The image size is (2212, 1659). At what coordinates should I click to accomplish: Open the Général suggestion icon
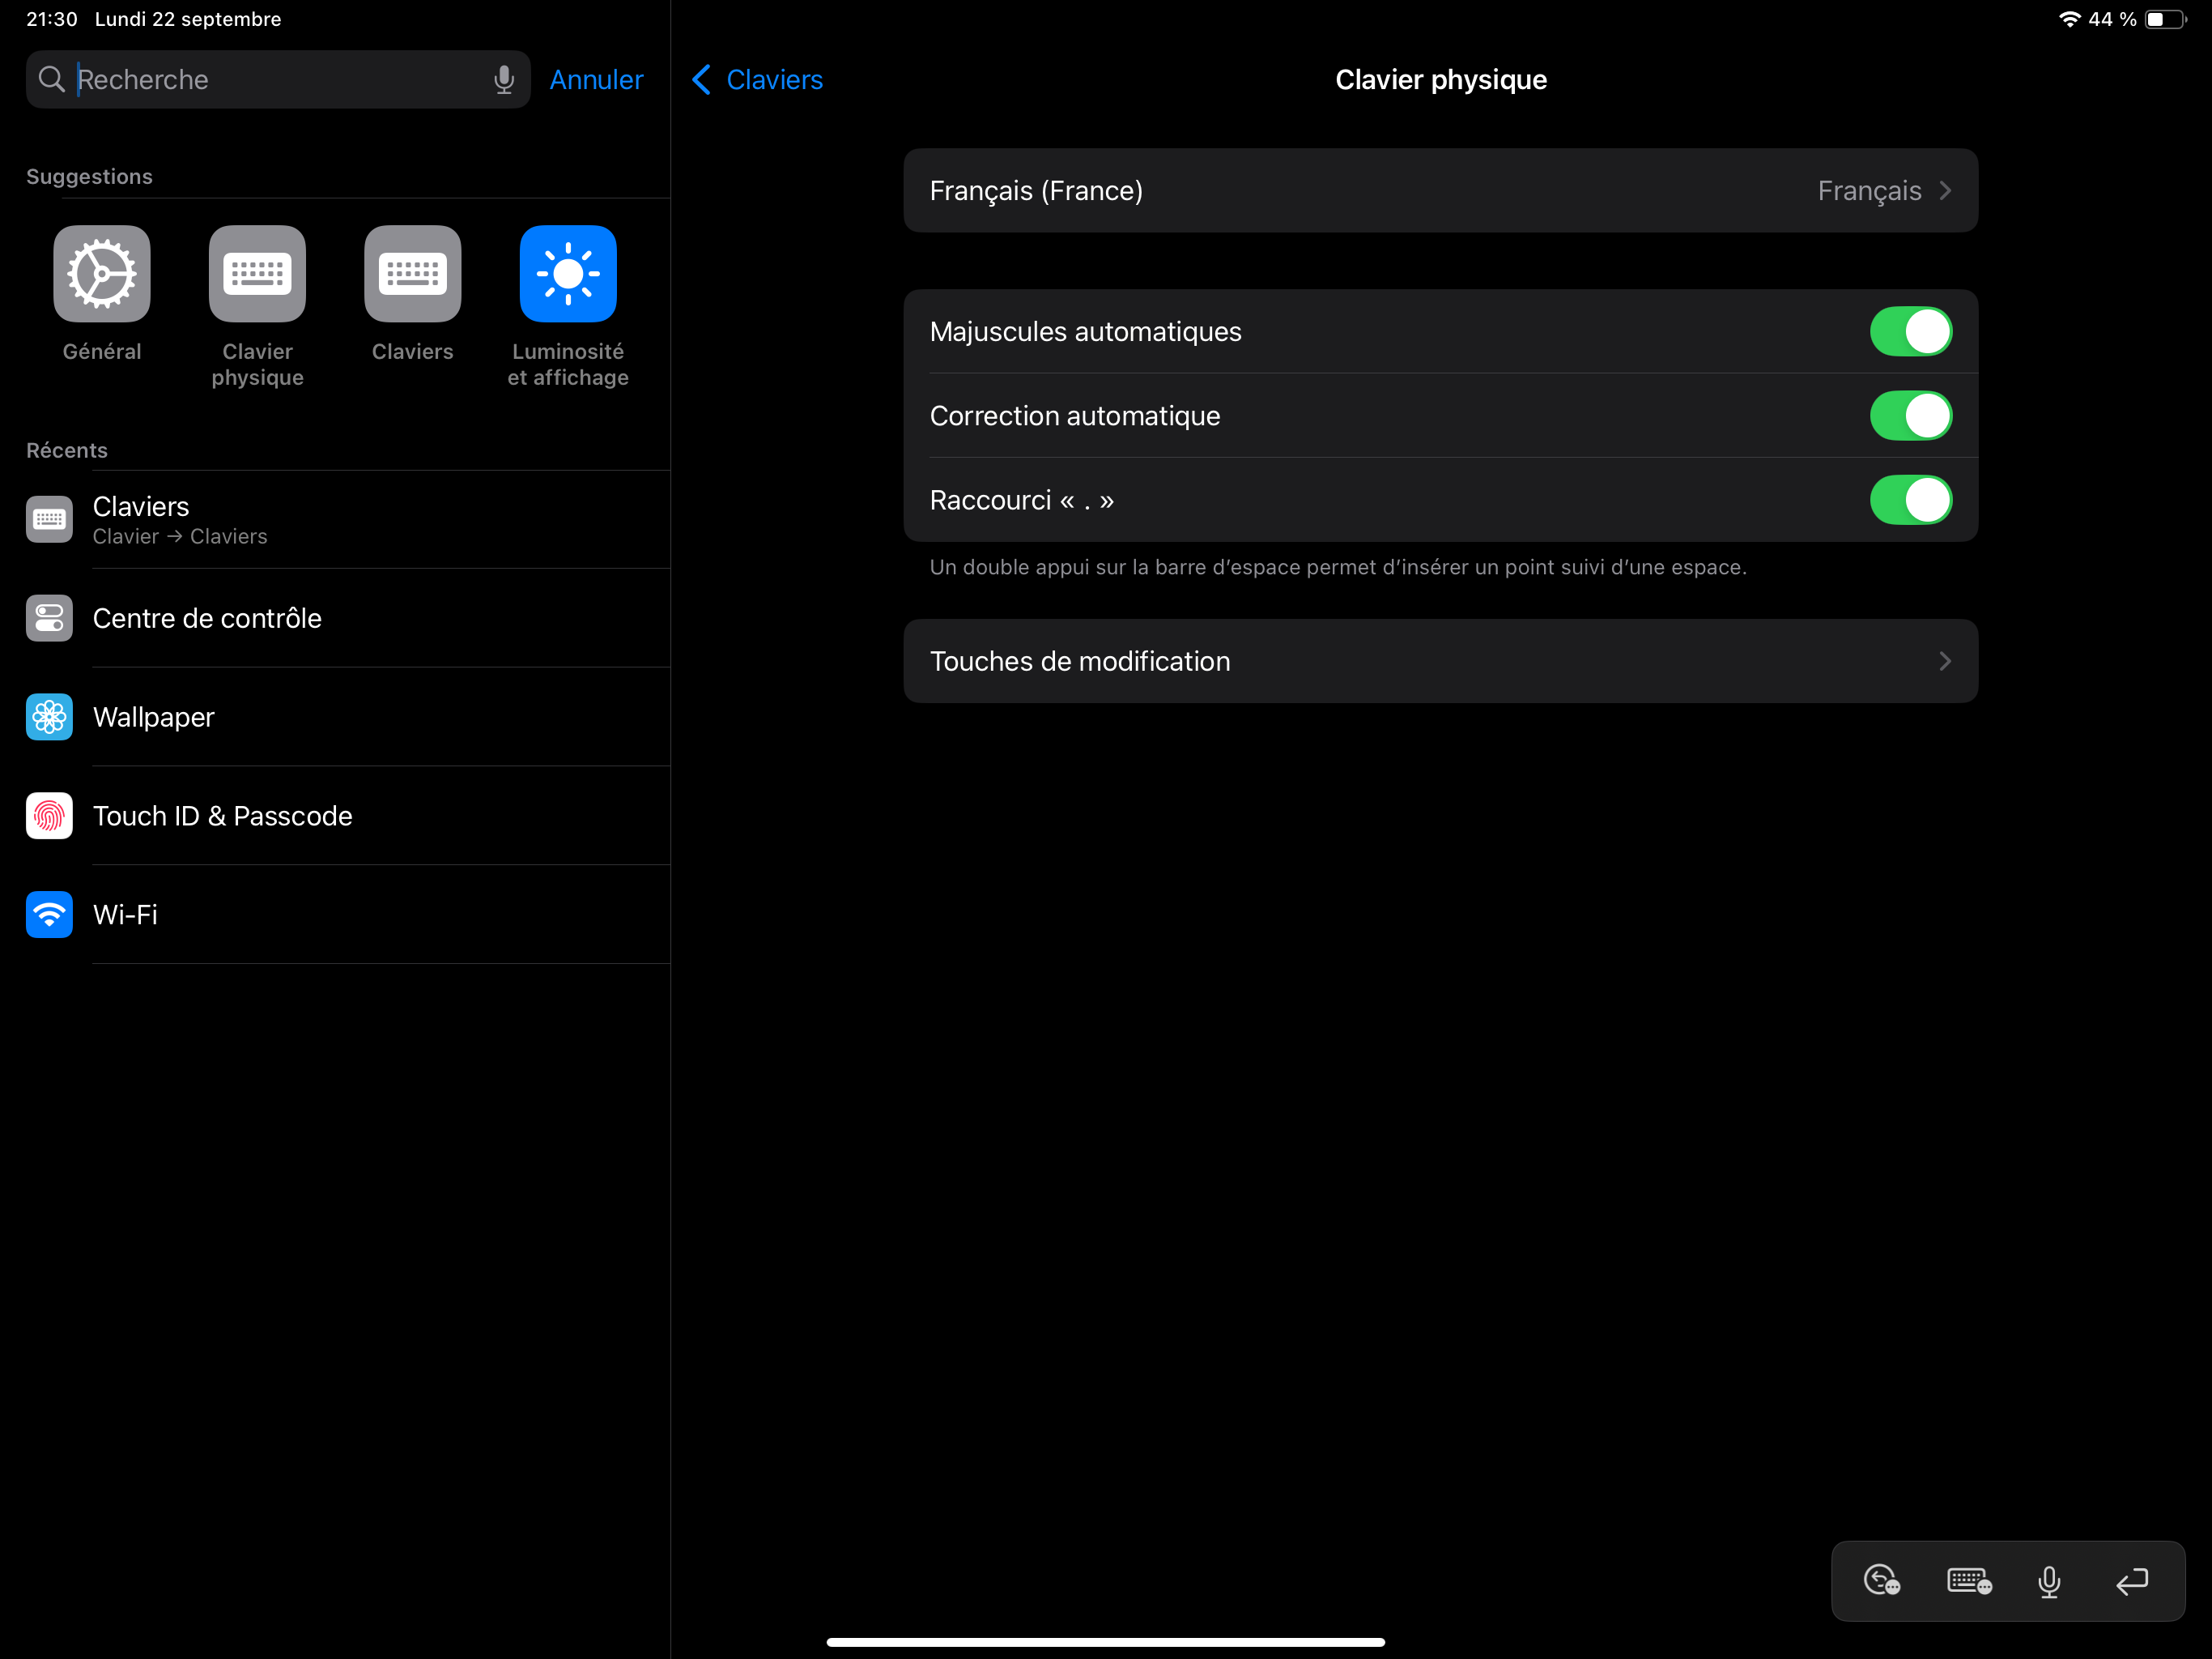click(102, 274)
